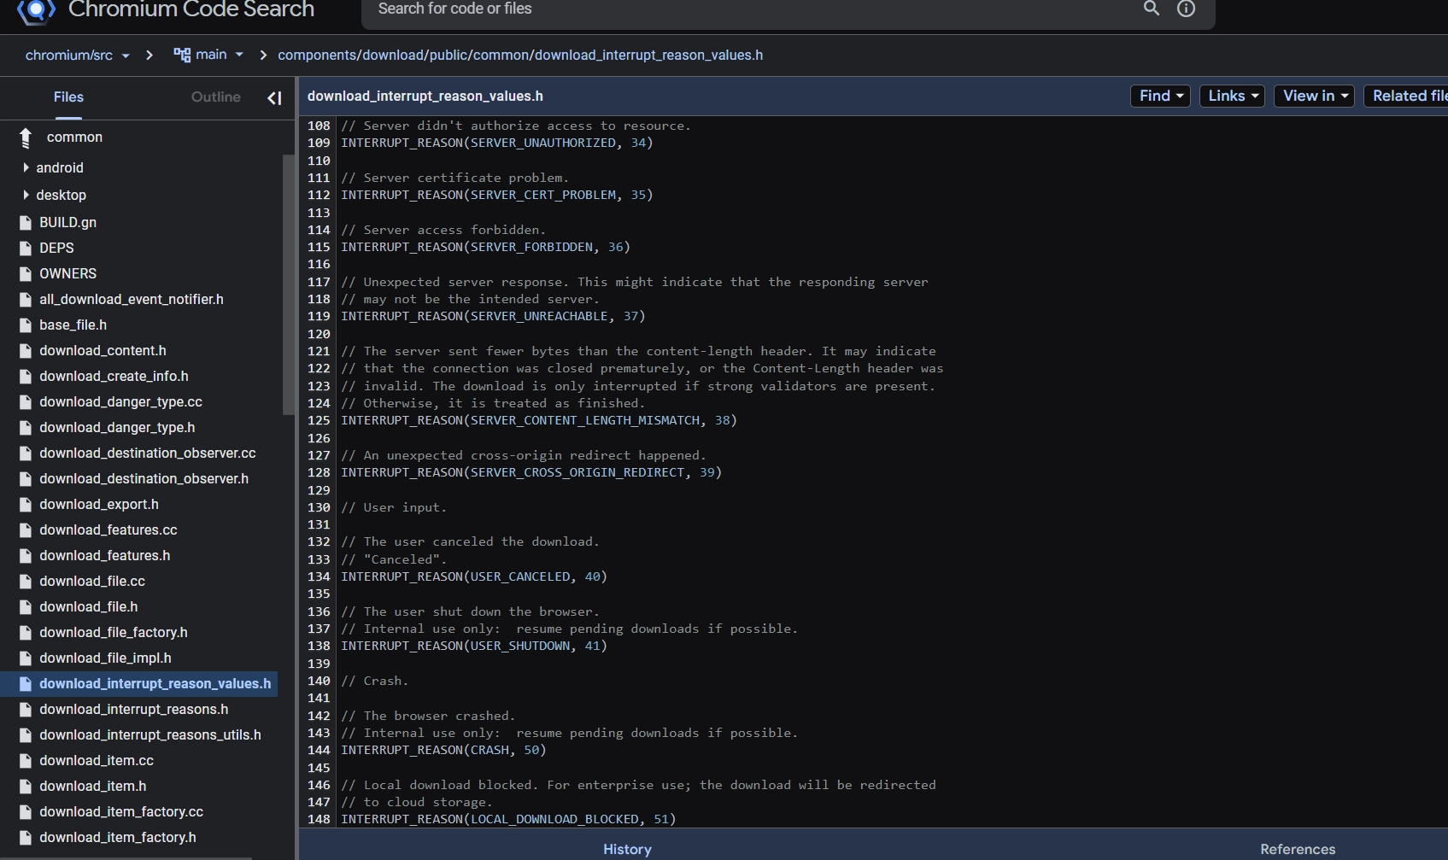Screen dimensions: 1448x860
Task: Click the file icon beside DEPS
Action: pos(26,249)
